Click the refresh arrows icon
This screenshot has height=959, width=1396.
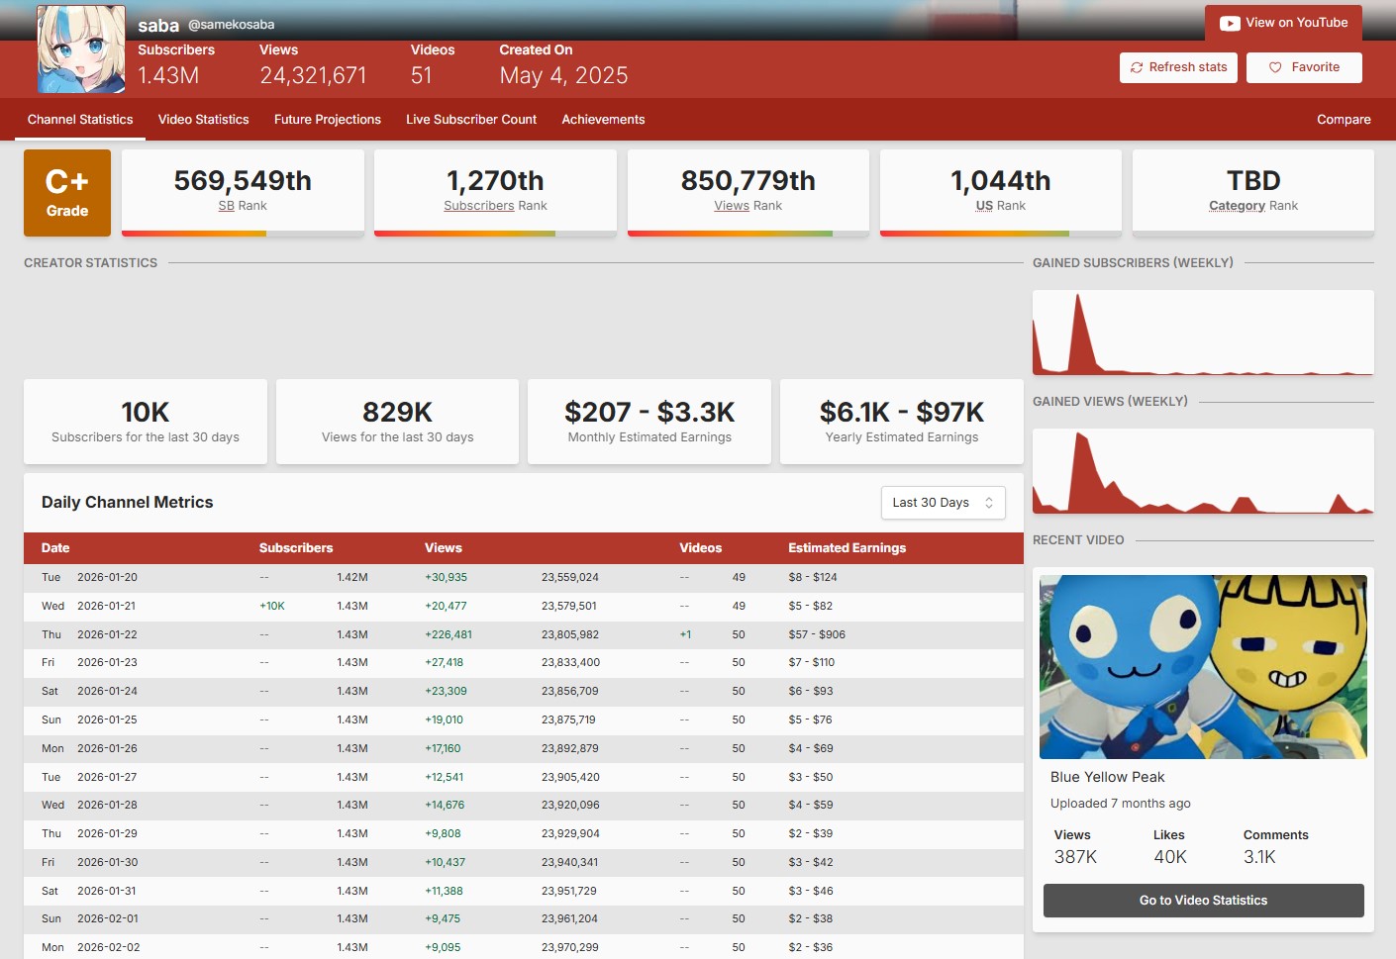pyautogui.click(x=1137, y=67)
